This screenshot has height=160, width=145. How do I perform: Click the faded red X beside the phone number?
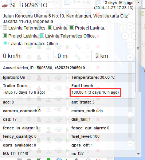[x=98, y=67]
